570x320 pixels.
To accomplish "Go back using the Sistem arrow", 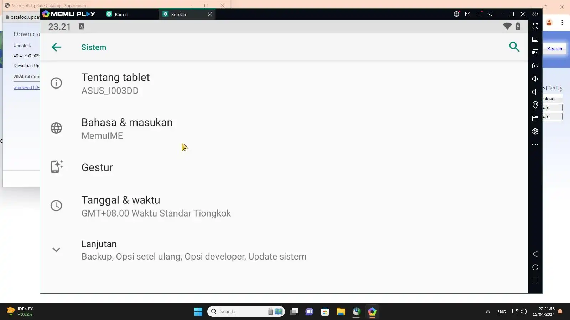I will point(56,47).
